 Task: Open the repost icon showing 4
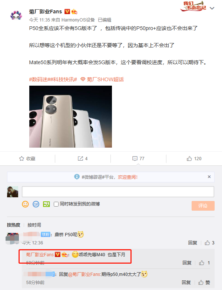pos(83,158)
